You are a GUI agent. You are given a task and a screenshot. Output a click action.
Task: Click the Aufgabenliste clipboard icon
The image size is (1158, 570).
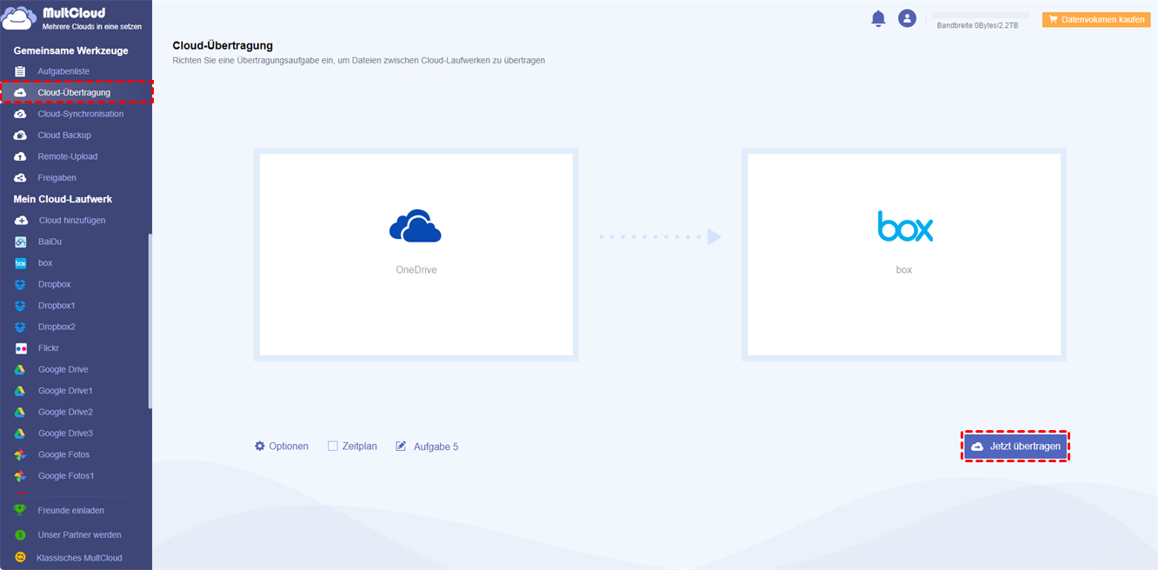point(20,71)
